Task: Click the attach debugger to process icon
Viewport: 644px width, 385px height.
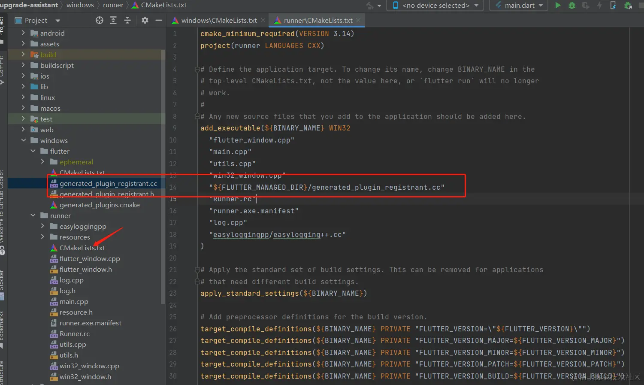Action: click(x=628, y=5)
